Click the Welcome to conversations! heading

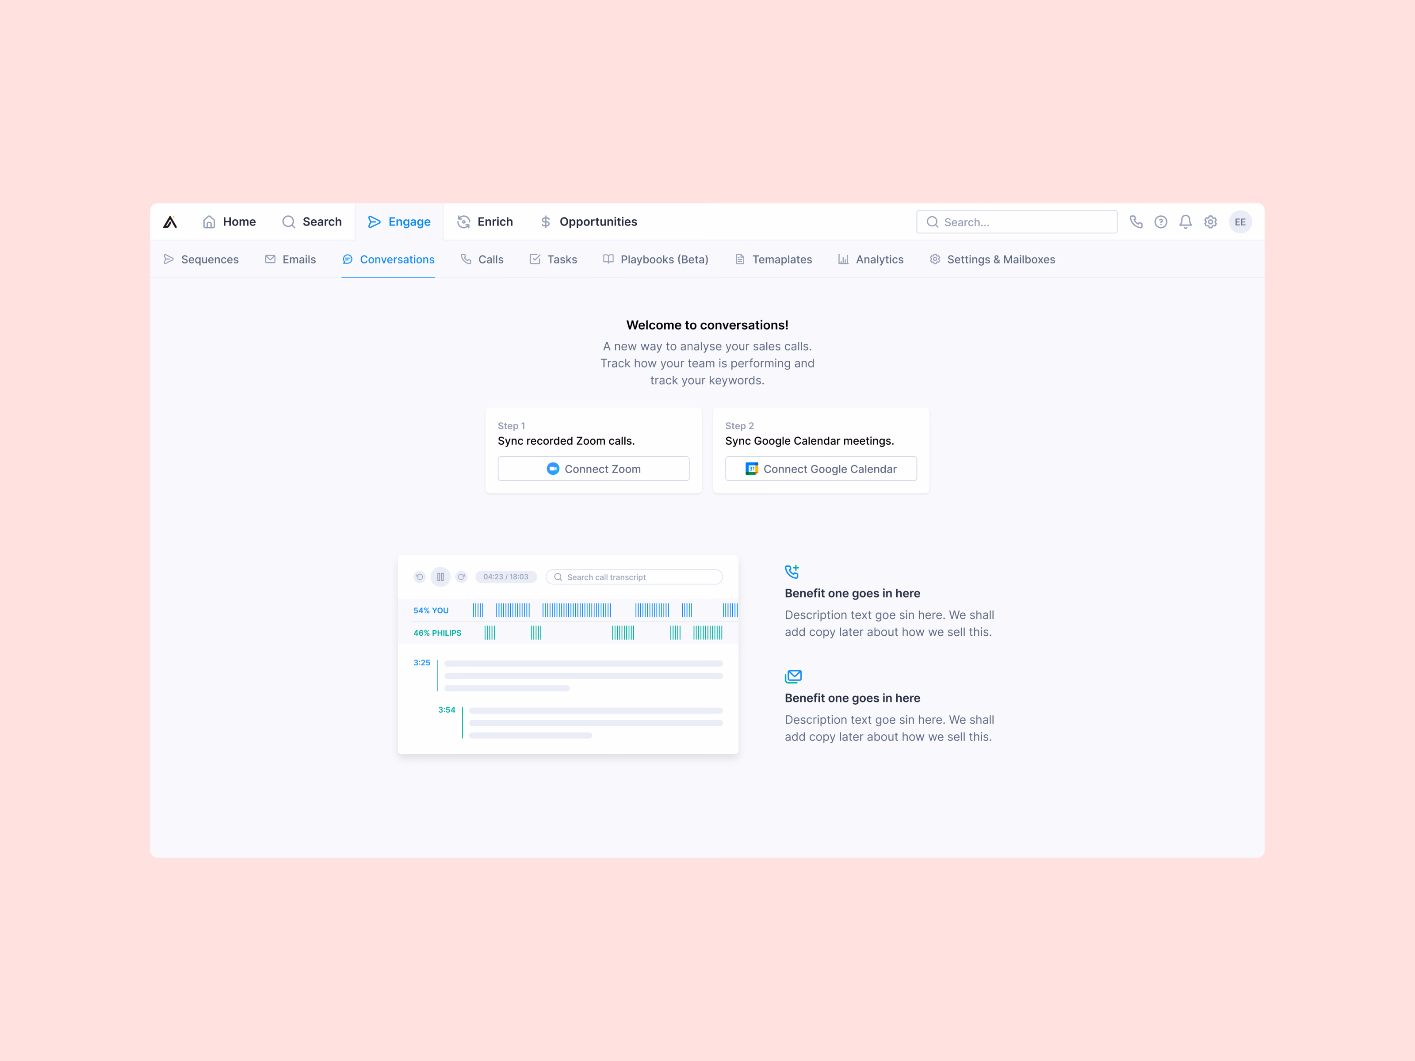pos(707,325)
